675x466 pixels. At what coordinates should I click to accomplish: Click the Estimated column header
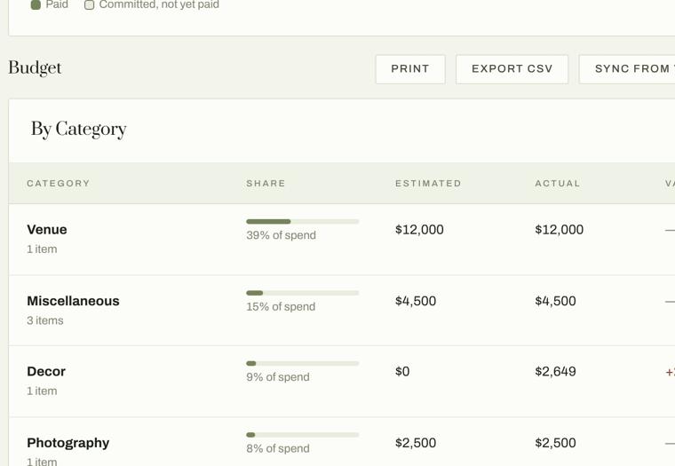pos(428,184)
